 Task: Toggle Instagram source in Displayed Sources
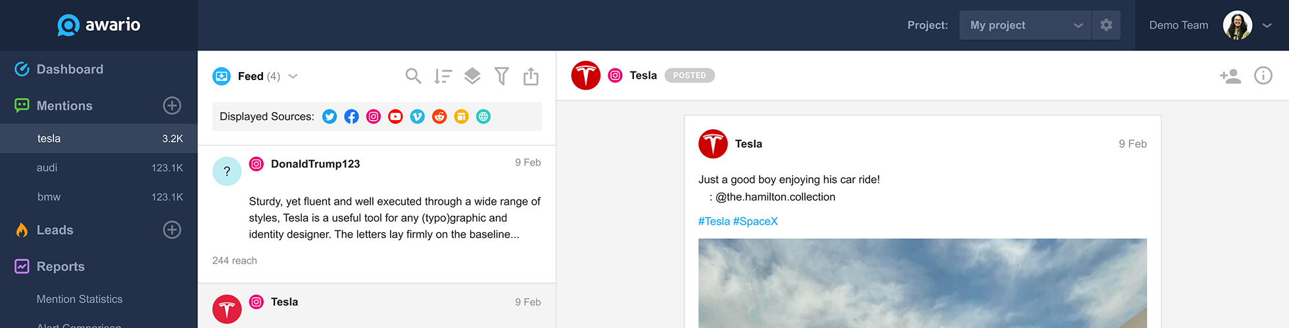click(x=374, y=117)
